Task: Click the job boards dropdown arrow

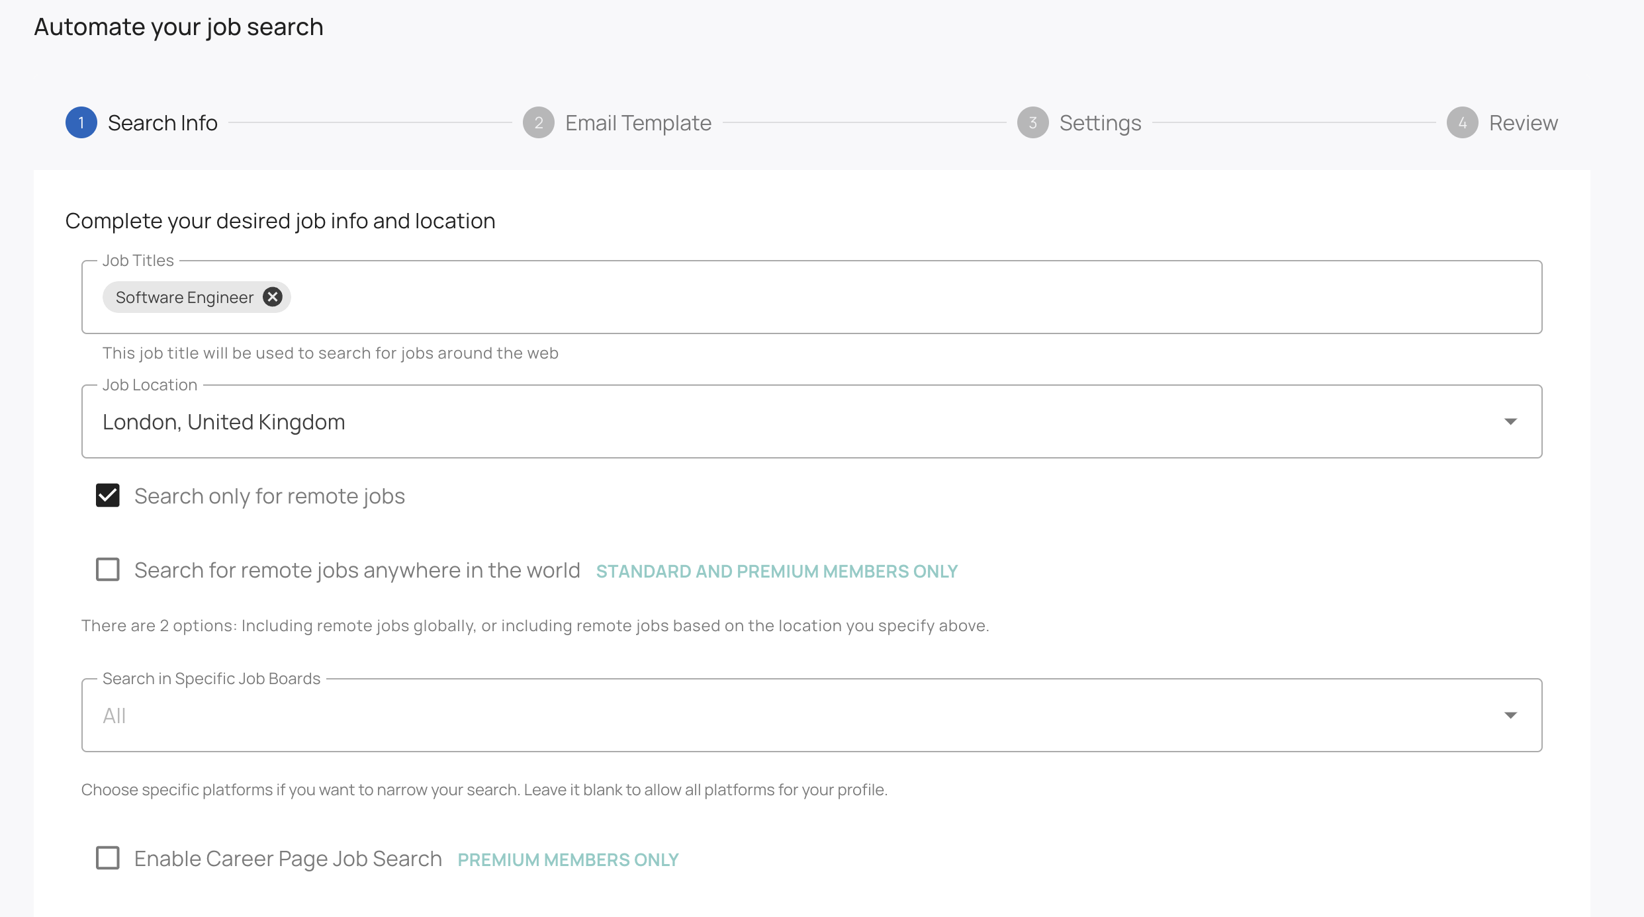Action: [x=1511, y=715]
